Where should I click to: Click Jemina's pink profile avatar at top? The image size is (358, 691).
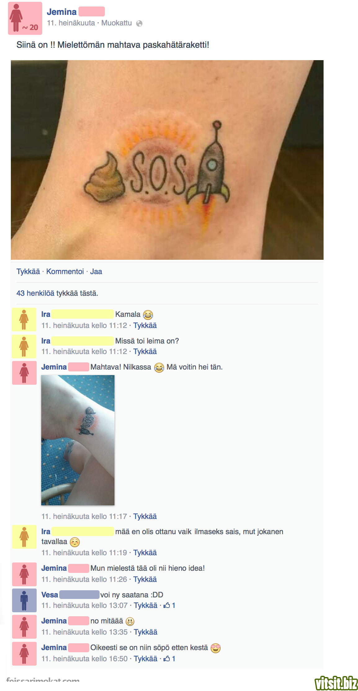coord(25,18)
